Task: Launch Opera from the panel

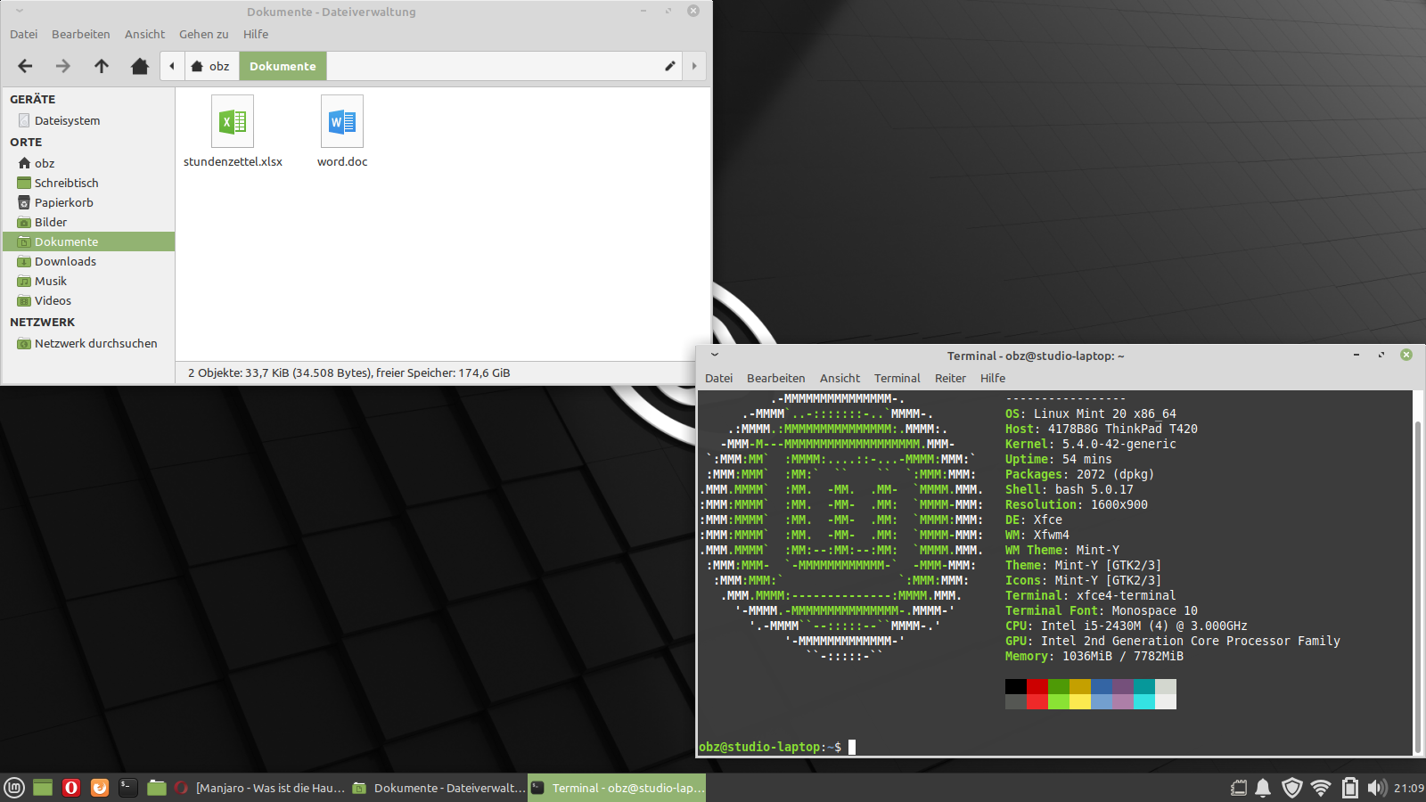Action: (71, 788)
